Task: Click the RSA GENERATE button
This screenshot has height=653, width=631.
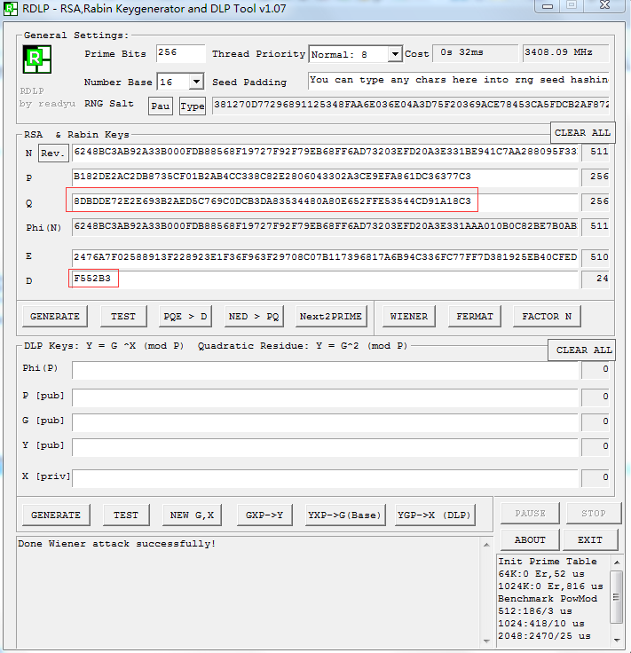Action: (55, 317)
